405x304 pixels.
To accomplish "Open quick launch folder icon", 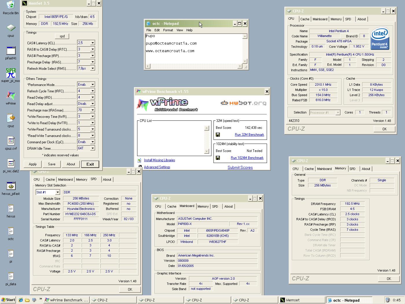I will click(x=27, y=300).
